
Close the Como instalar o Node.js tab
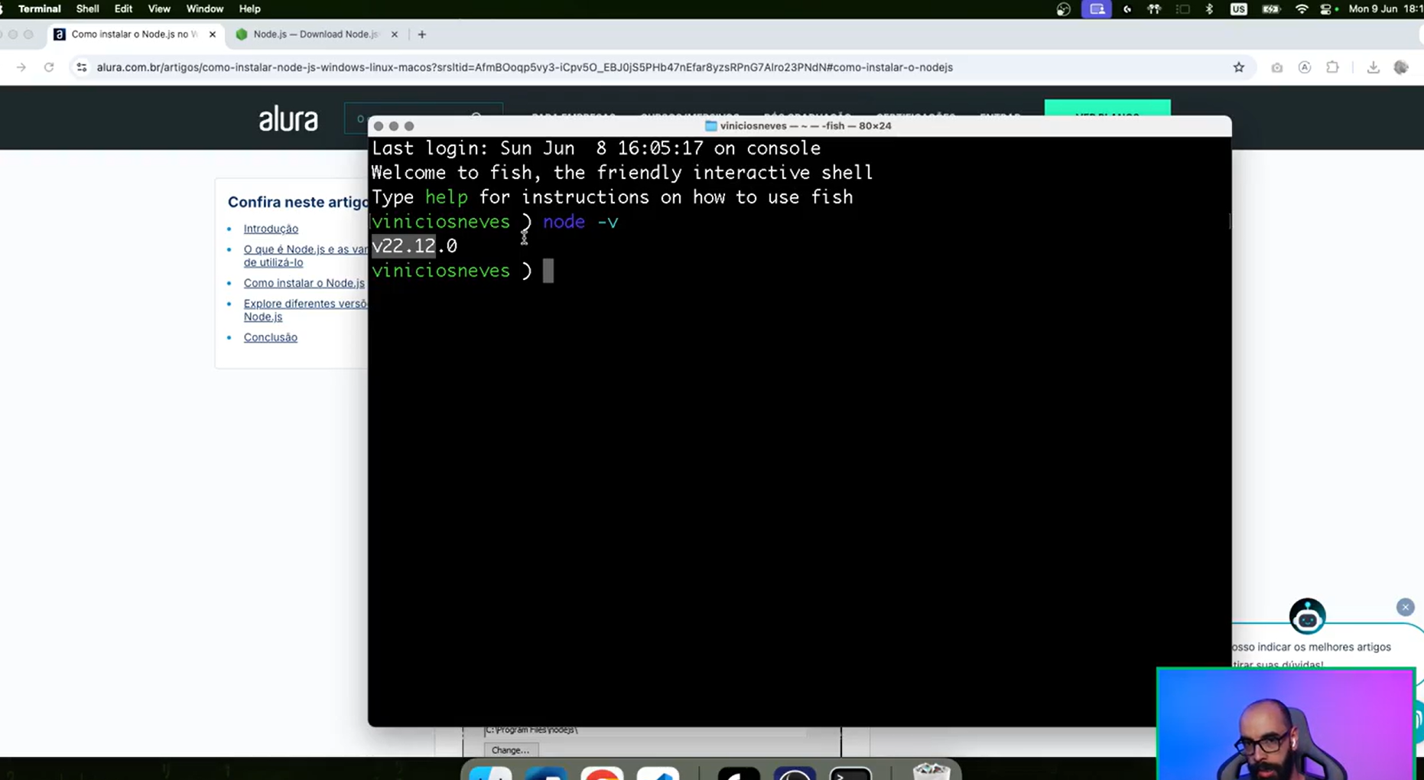(x=213, y=34)
